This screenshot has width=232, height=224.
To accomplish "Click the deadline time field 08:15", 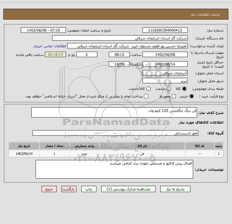I will coord(119,54).
